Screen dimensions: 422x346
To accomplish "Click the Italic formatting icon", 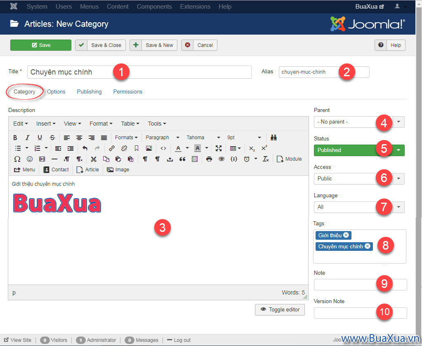I will pos(27,138).
